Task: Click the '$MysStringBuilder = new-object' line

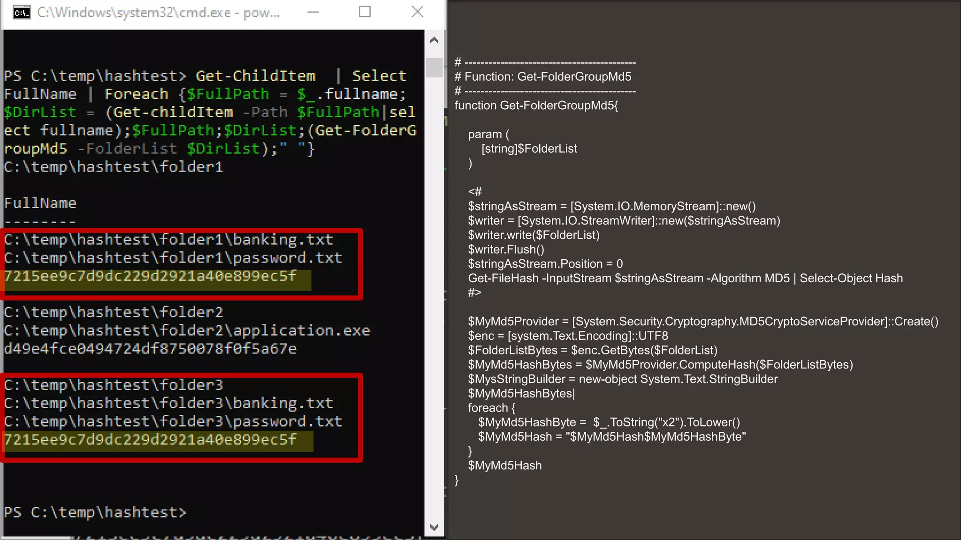Action: pos(623,379)
